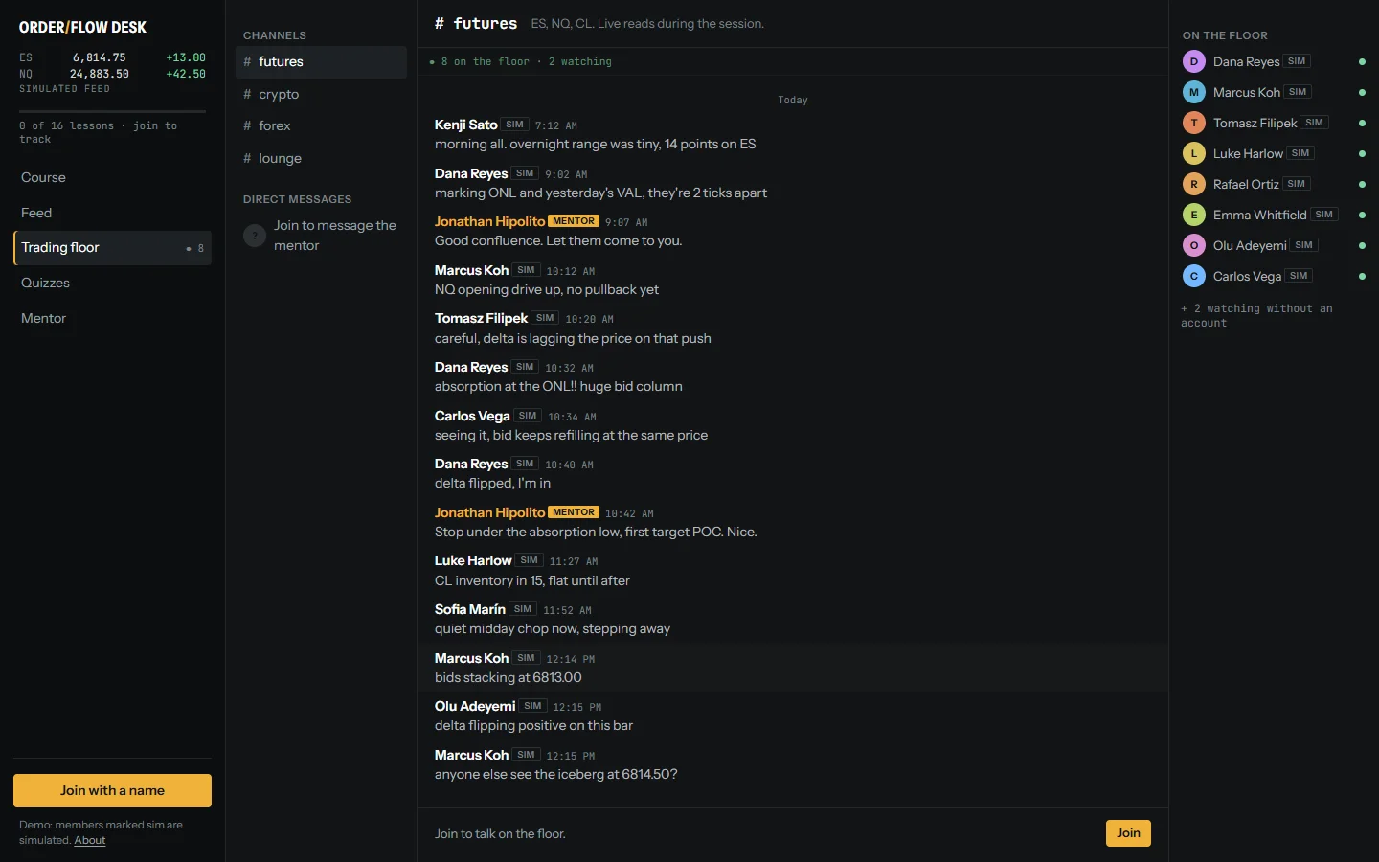The width and height of the screenshot is (1379, 862).
Task: Click Rafael Ortiz's R avatar
Action: (x=1193, y=184)
